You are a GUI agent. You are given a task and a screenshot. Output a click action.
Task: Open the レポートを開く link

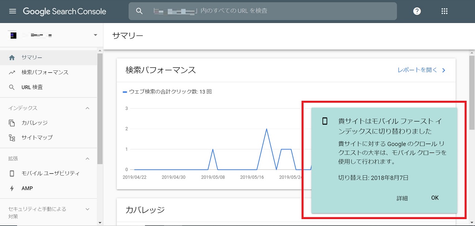[421, 70]
